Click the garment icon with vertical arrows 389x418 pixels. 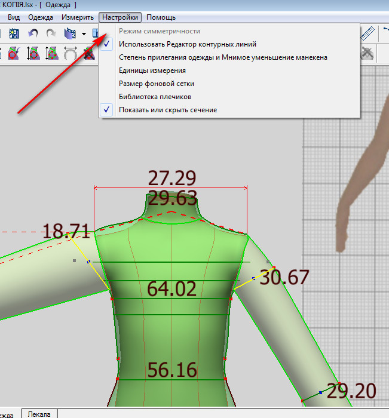[33, 54]
